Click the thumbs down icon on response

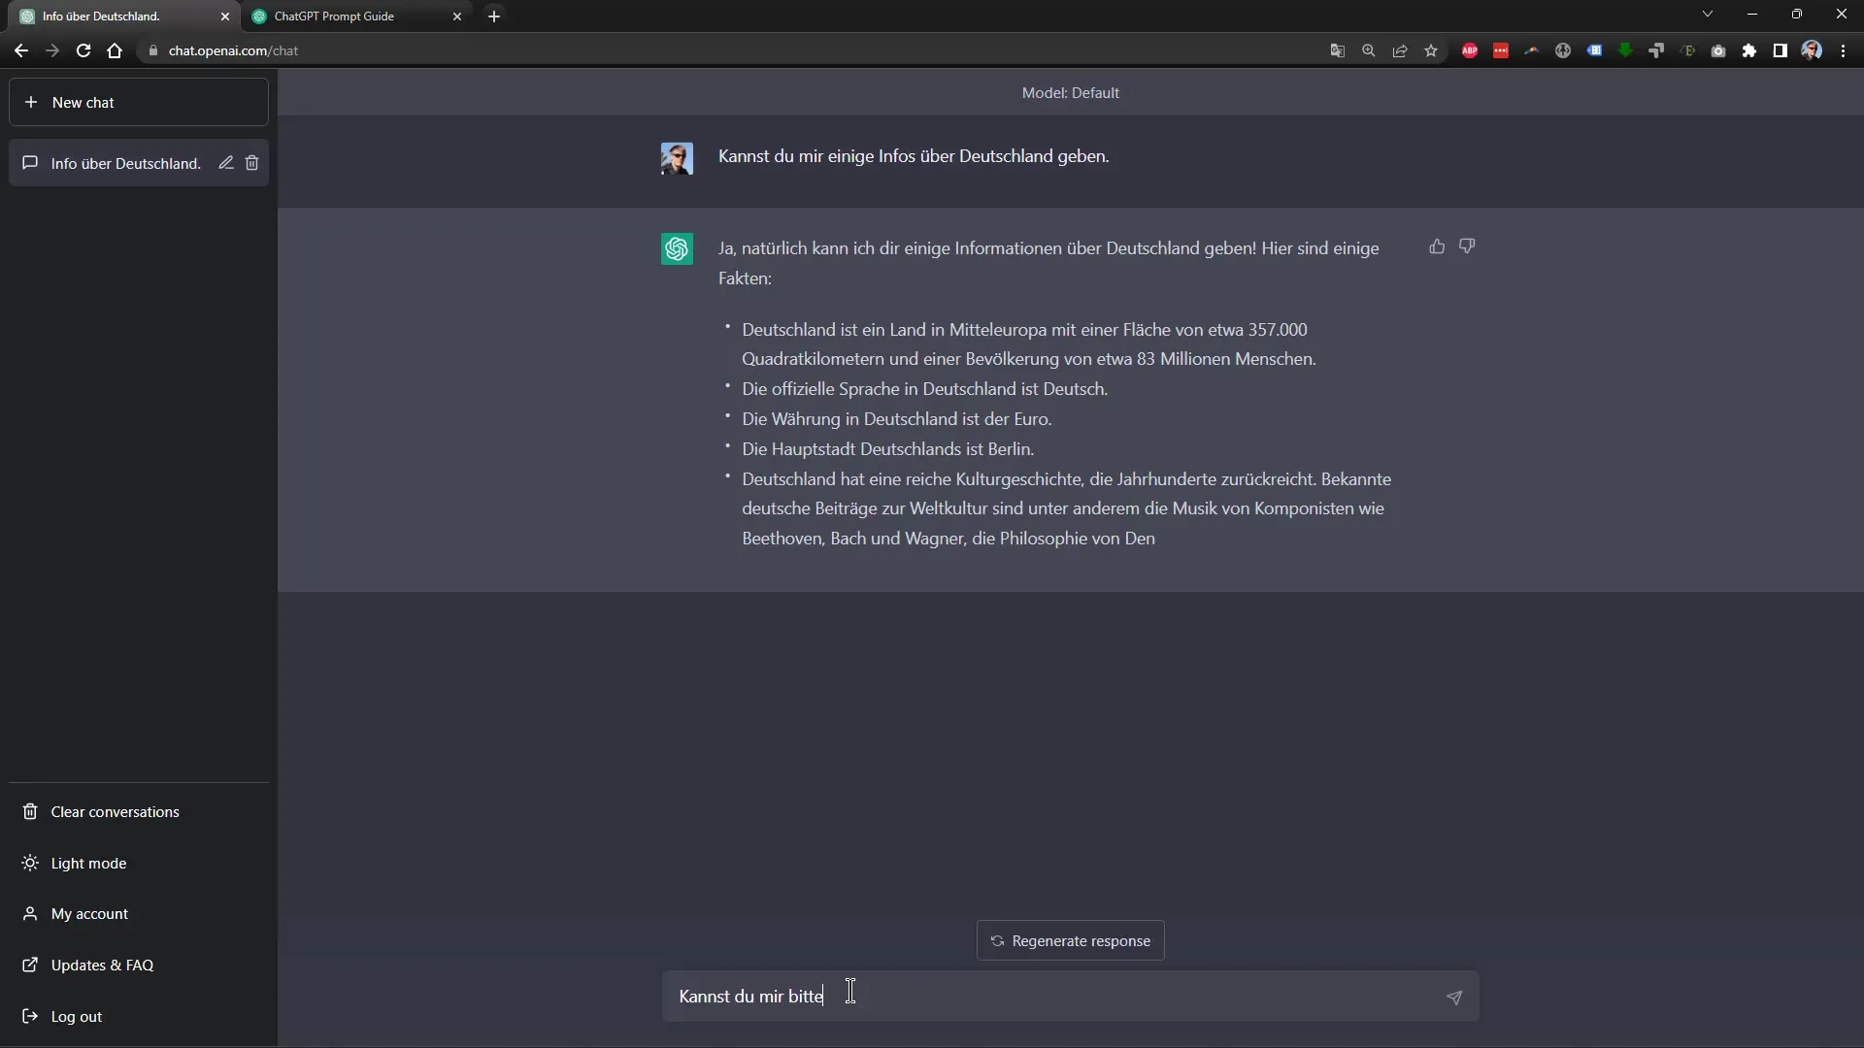pos(1467,246)
